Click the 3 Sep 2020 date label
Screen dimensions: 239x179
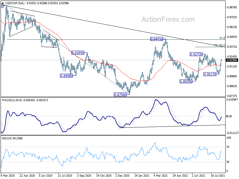84,175
